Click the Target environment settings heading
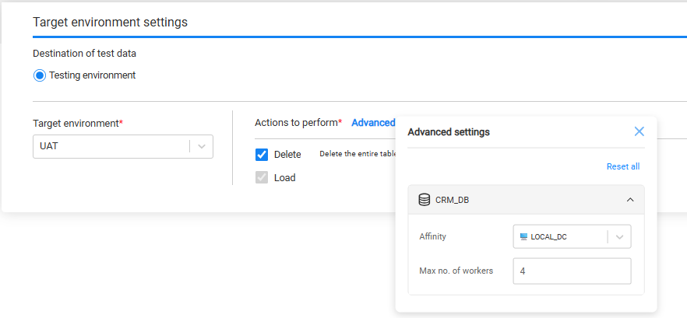This screenshot has width=687, height=318. click(x=110, y=22)
